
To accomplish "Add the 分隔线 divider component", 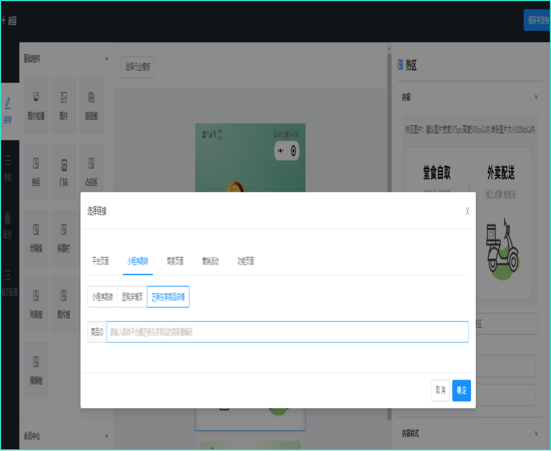I will click(x=36, y=230).
